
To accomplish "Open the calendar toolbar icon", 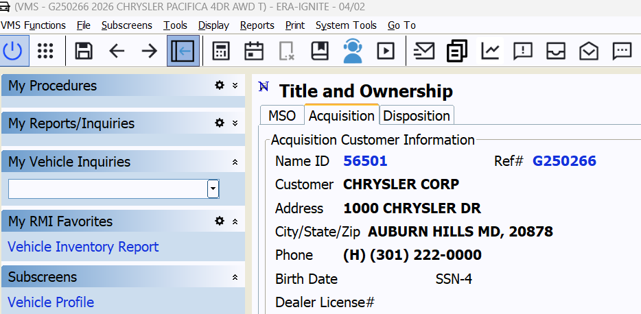I will [254, 51].
